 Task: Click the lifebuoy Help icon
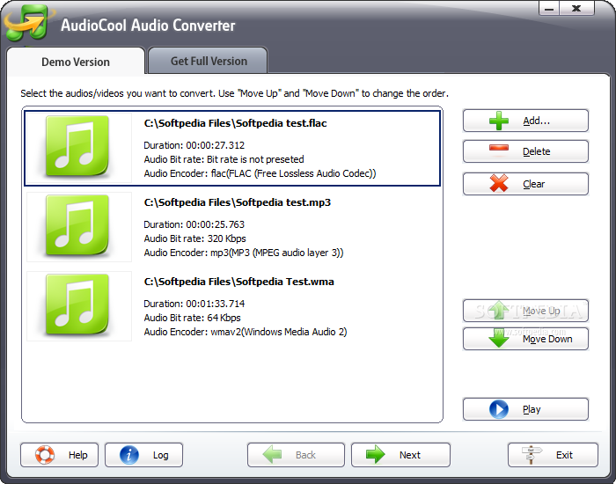pyautogui.click(x=45, y=455)
